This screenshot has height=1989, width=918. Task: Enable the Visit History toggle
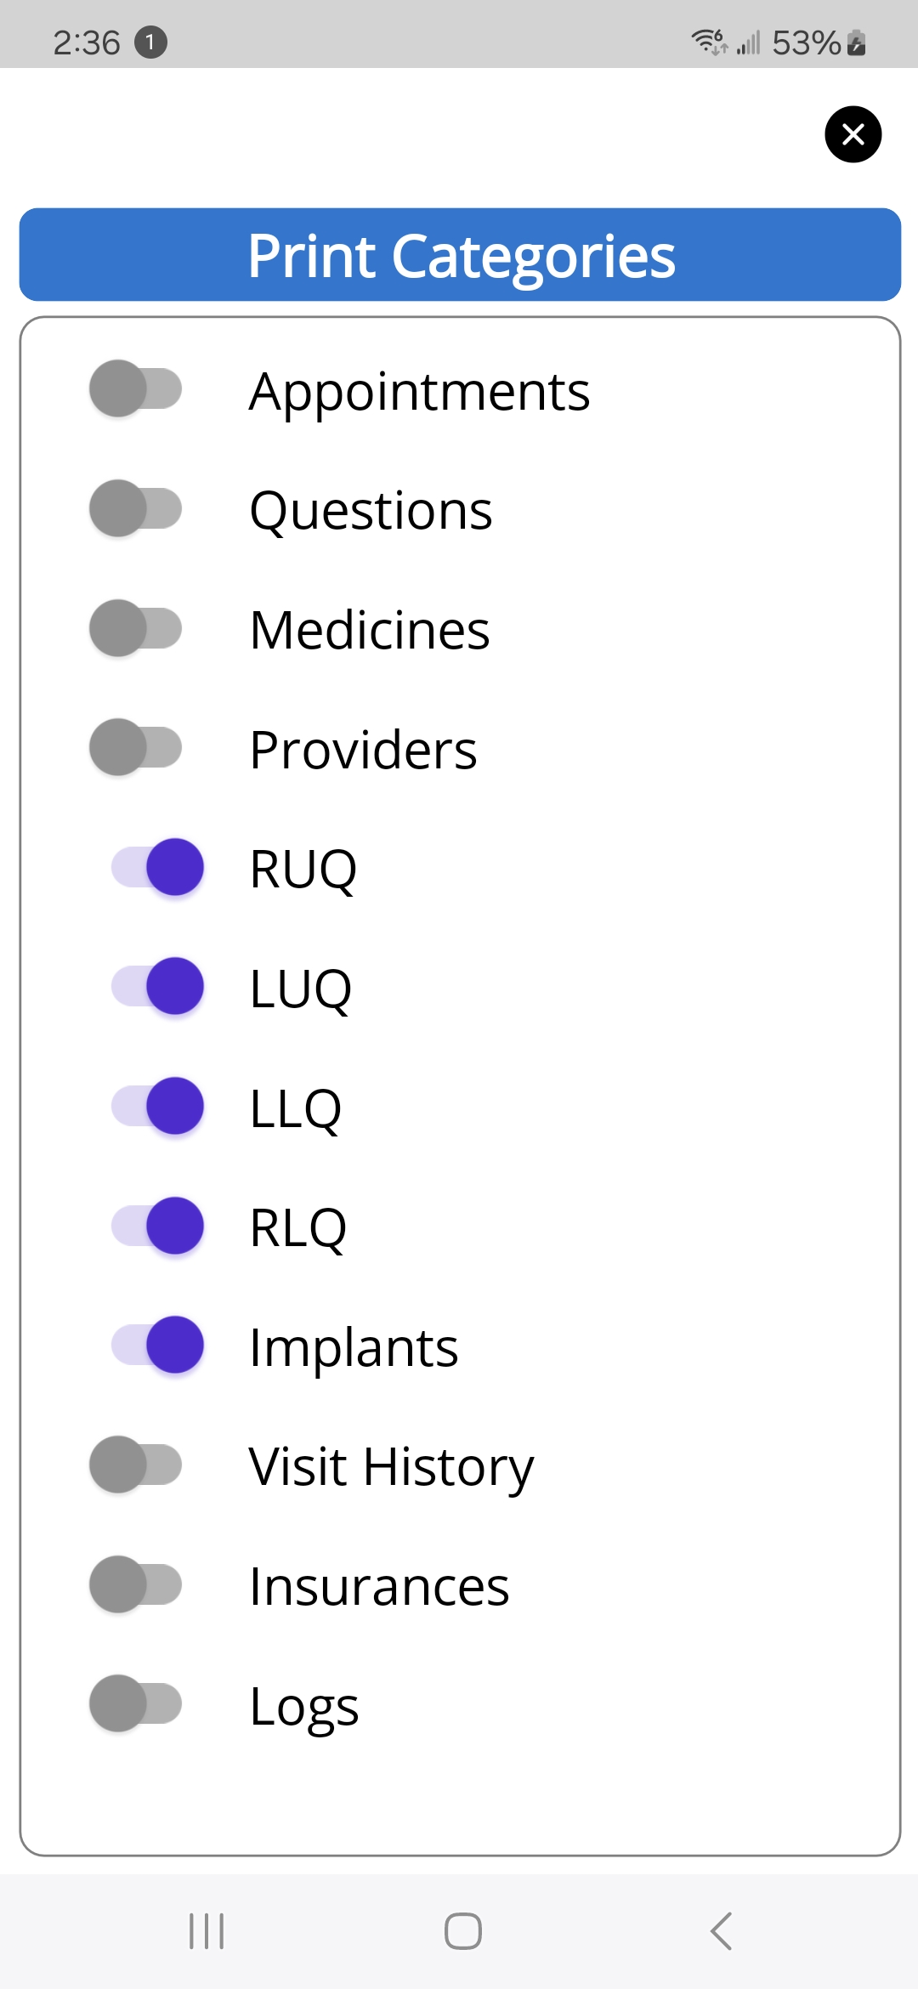(x=136, y=1465)
